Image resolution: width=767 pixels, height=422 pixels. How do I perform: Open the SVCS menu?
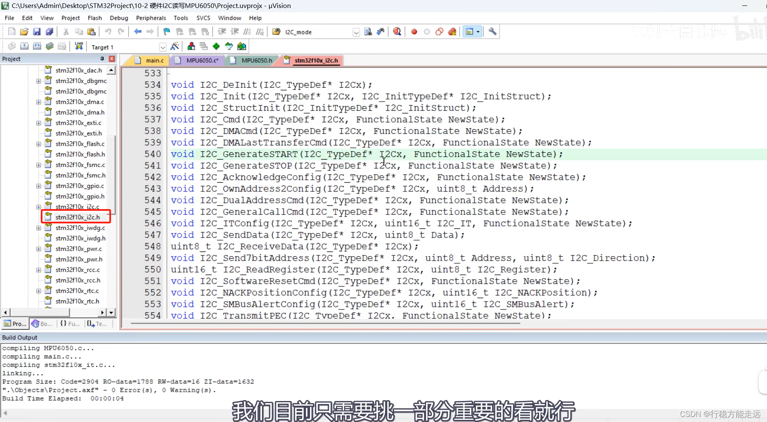[x=203, y=18]
